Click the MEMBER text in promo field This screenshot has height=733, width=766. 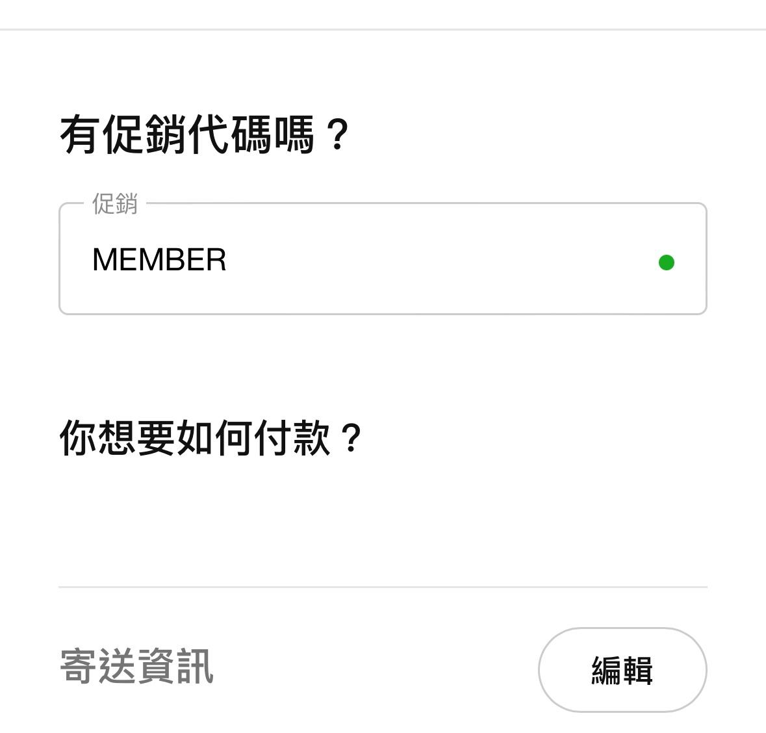(x=159, y=260)
